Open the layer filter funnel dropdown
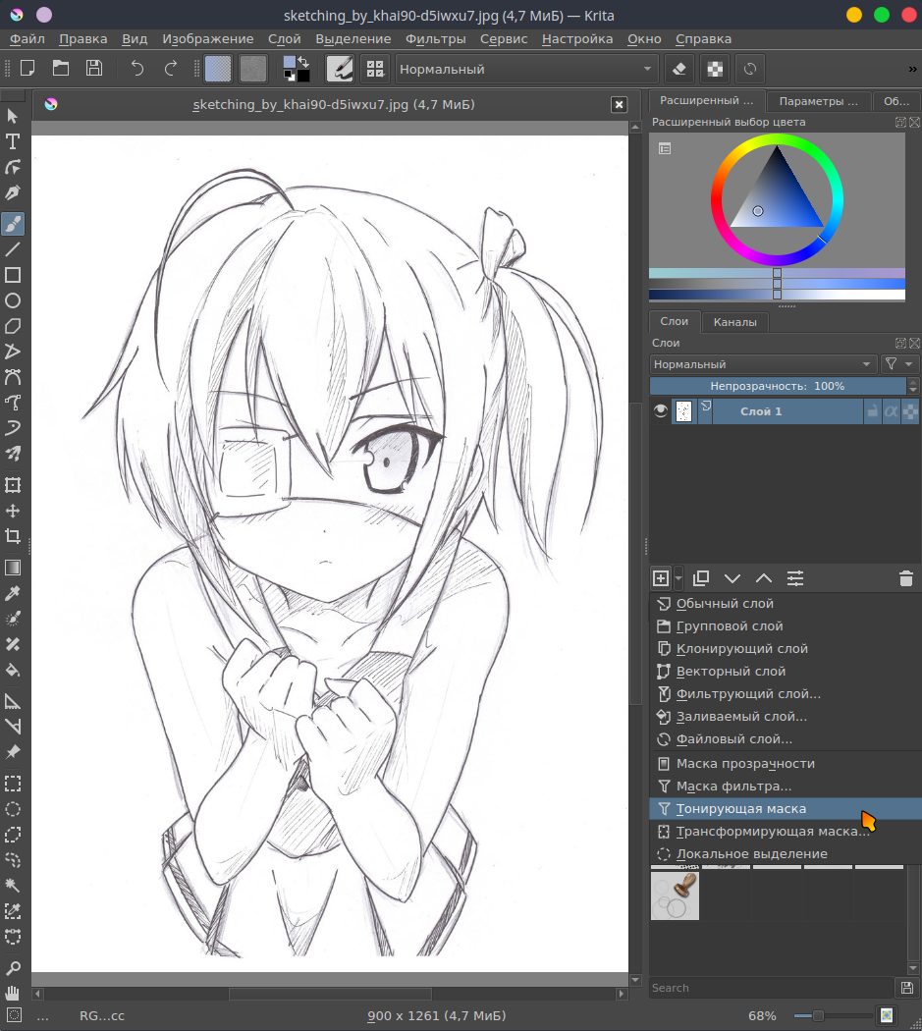Viewport: 922px width, 1031px height. [x=899, y=364]
